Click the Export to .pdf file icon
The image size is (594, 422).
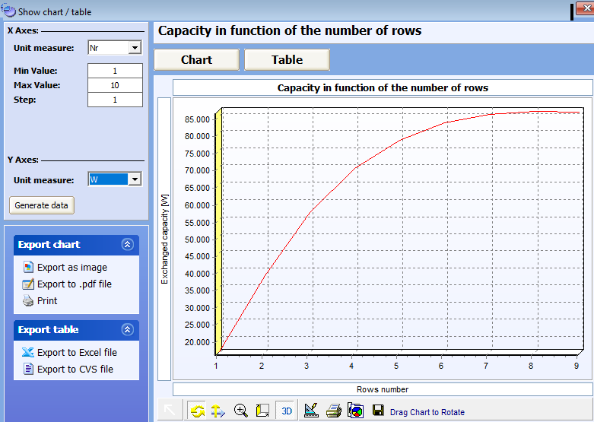tap(28, 284)
